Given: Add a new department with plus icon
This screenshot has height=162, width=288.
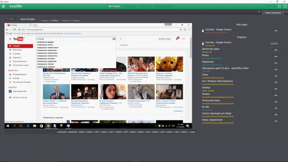Looking at the screenshot, I should tap(259, 12).
